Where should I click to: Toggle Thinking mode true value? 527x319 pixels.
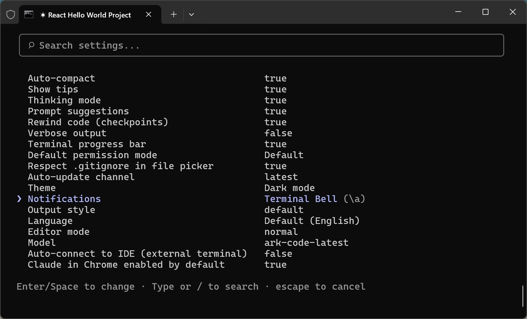[275, 100]
